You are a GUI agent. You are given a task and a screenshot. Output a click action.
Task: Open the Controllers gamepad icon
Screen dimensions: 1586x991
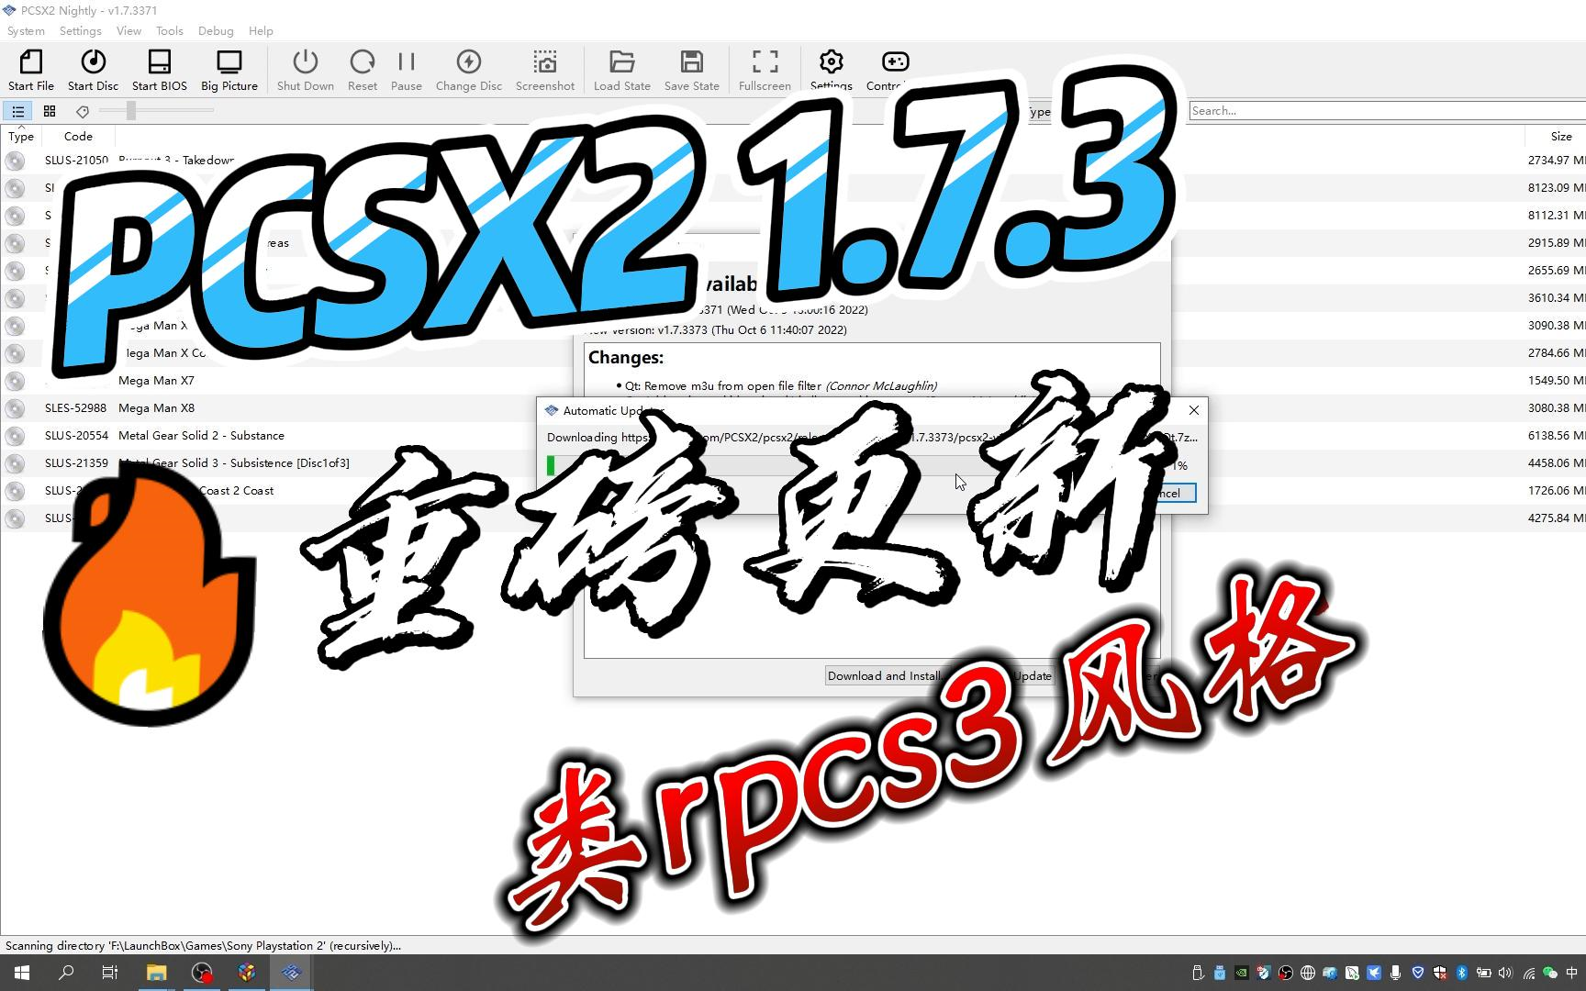click(895, 61)
